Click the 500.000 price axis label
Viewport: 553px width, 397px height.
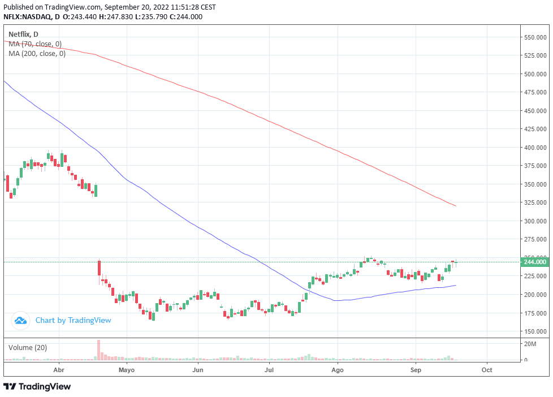[535, 74]
